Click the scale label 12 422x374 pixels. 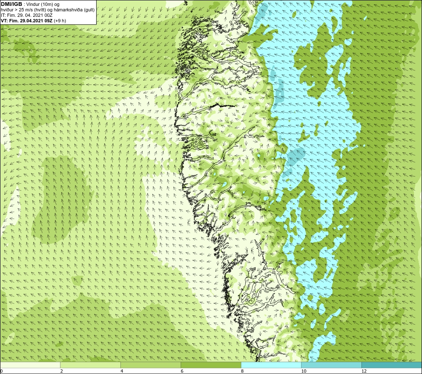tap(364, 371)
